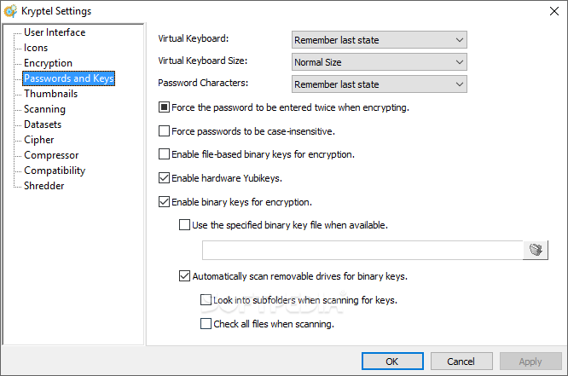Click the Cancel button

(461, 362)
